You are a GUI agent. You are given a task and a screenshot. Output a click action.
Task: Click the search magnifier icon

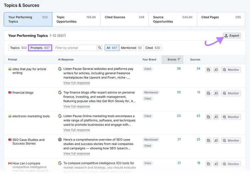coord(100,48)
